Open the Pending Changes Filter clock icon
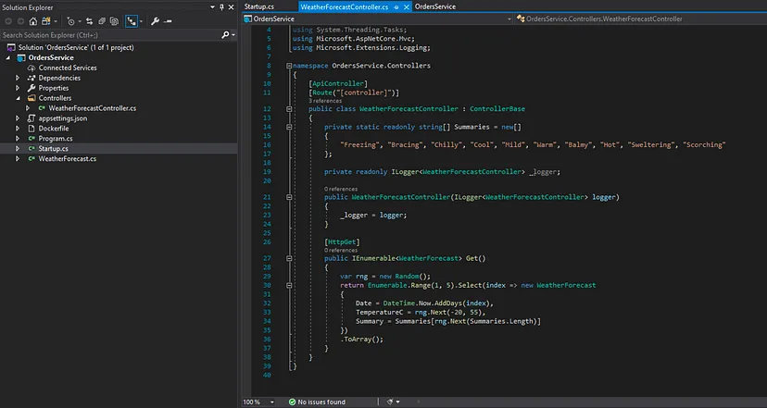This screenshot has width=767, height=408. pyautogui.click(x=71, y=21)
